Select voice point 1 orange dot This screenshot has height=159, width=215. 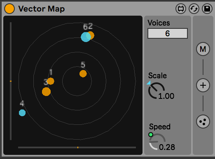[x=51, y=81]
